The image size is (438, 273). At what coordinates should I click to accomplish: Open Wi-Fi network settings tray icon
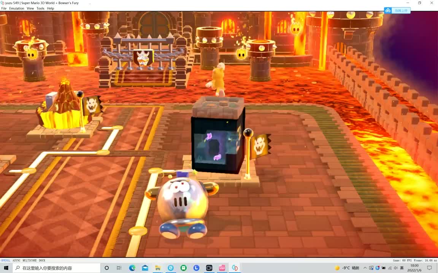pyautogui.click(x=390, y=268)
